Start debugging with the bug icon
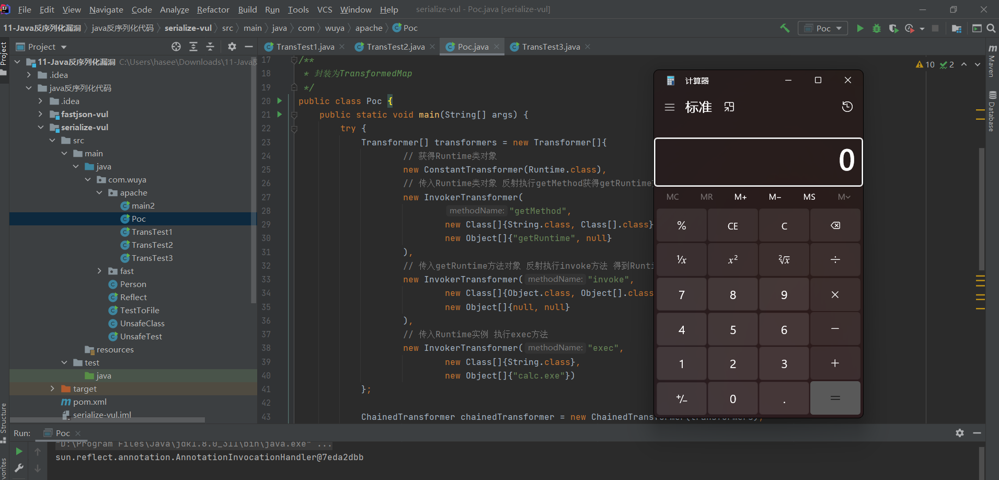 [x=877, y=28]
